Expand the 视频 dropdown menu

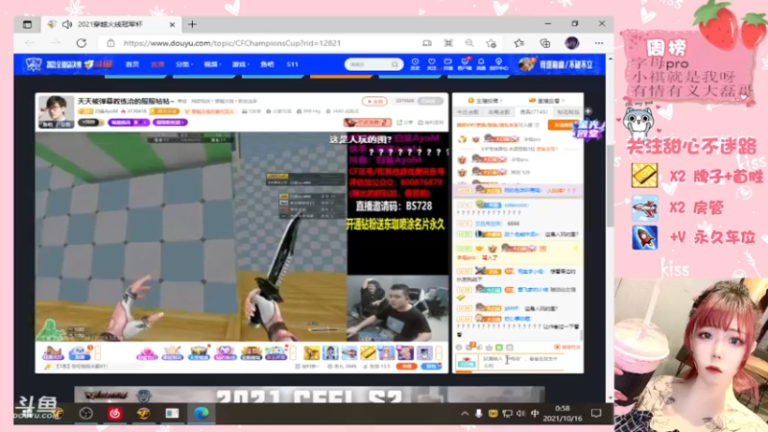(x=212, y=64)
